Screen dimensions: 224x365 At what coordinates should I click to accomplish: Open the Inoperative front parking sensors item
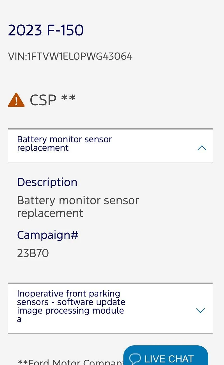point(71,306)
